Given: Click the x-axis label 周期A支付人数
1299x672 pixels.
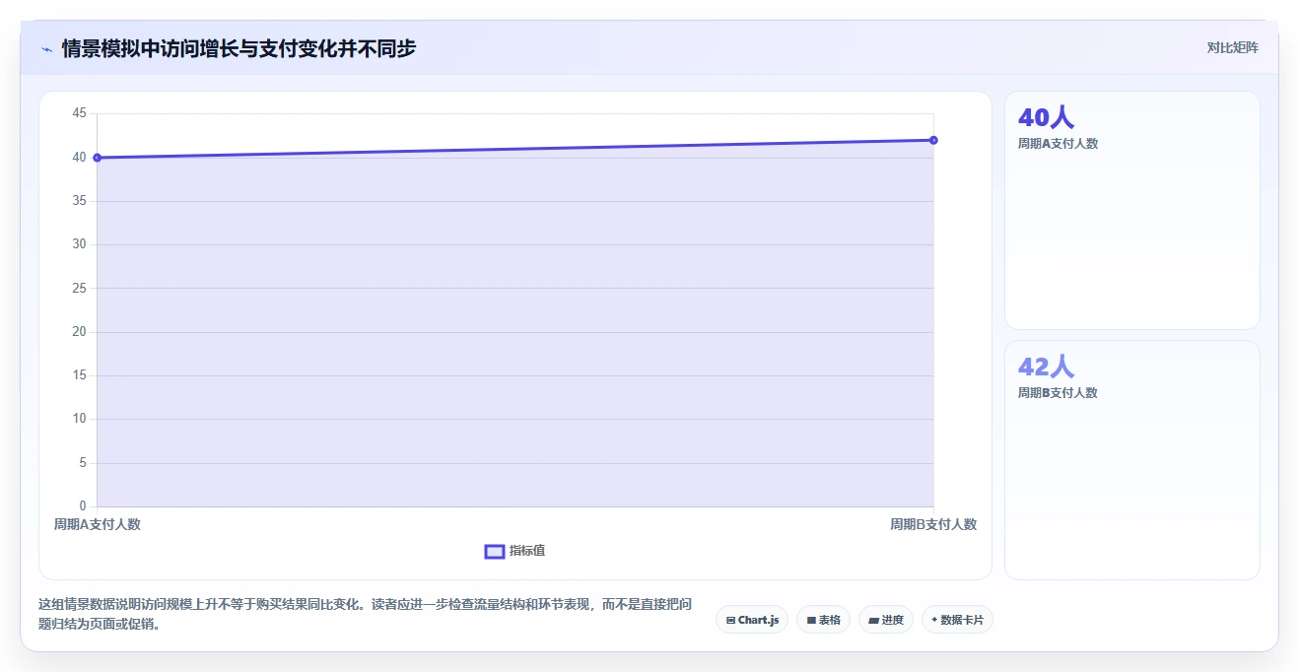Looking at the screenshot, I should pyautogui.click(x=98, y=524).
